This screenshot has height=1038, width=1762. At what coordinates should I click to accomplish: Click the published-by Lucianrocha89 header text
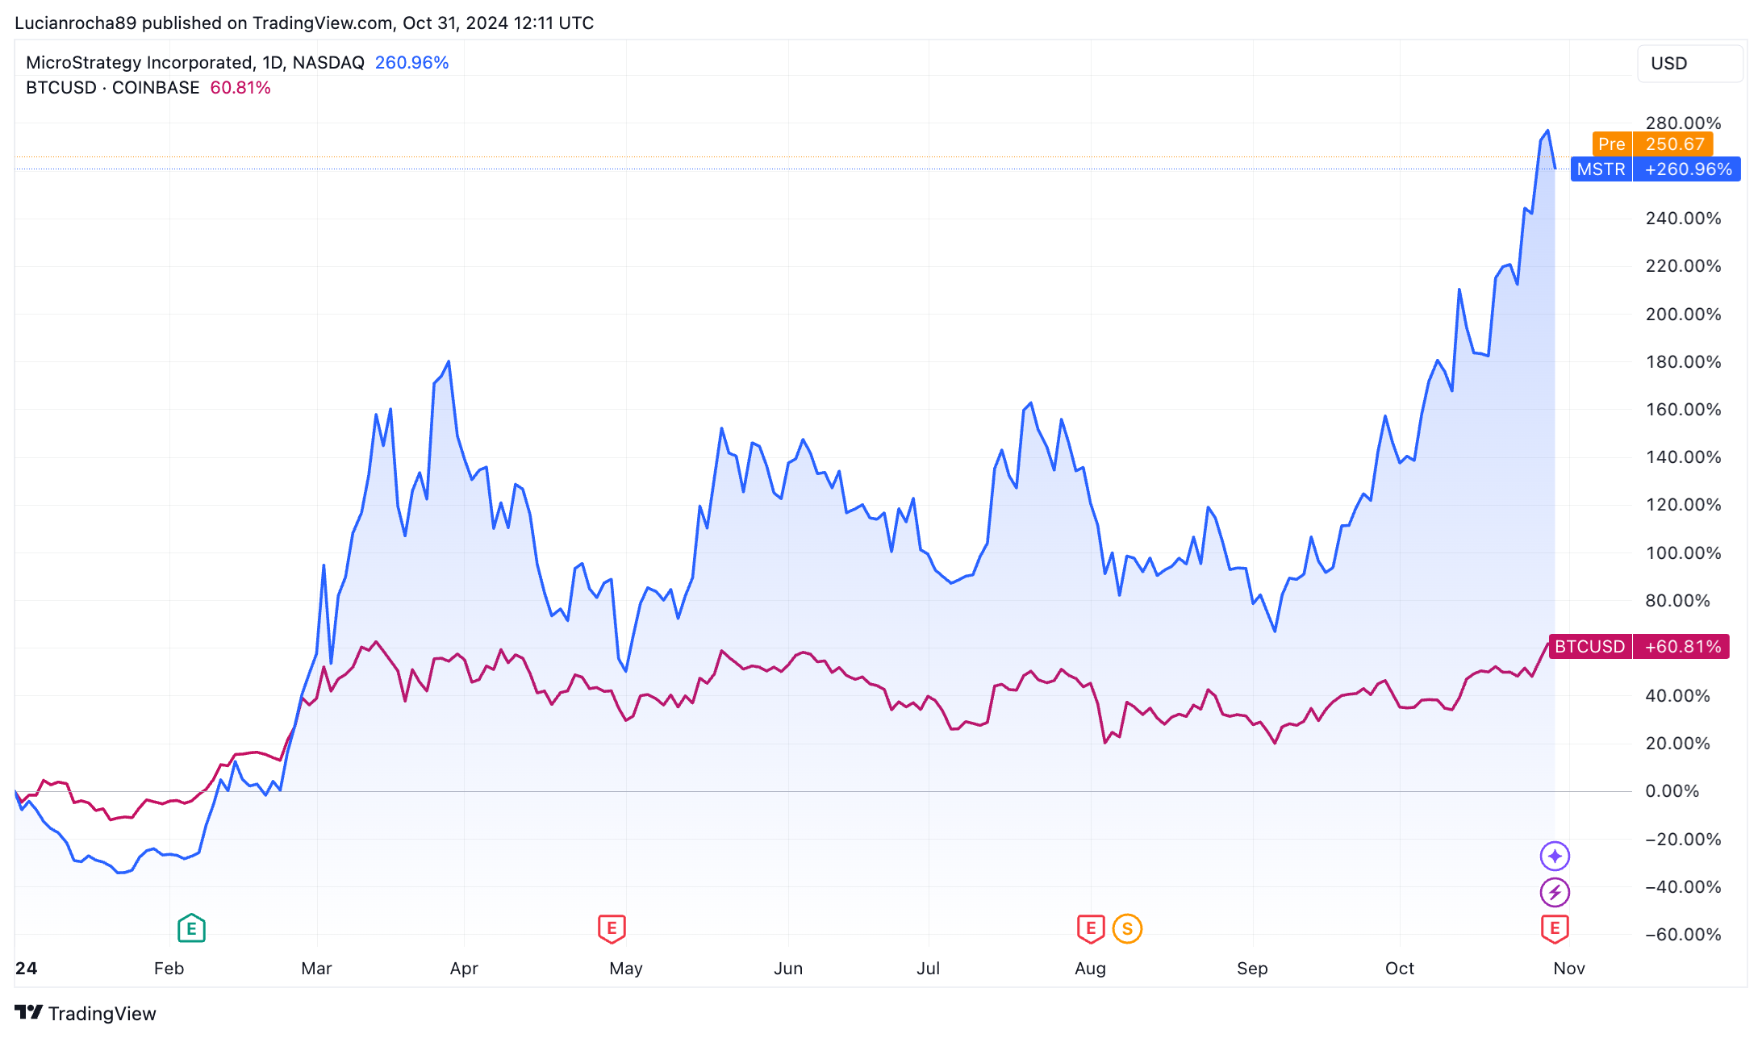click(x=304, y=23)
